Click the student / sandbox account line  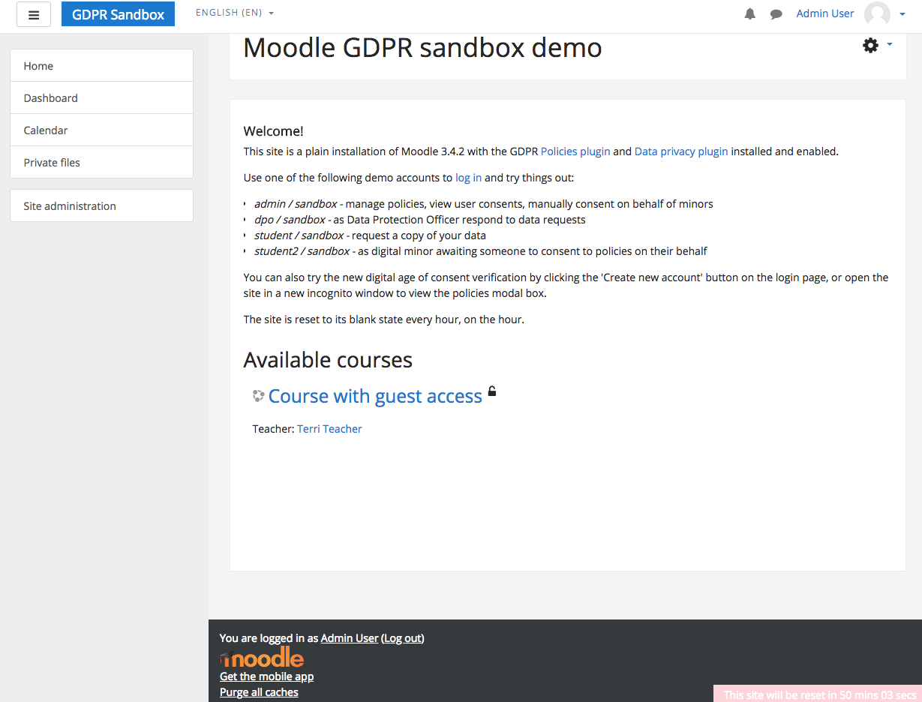(x=370, y=235)
